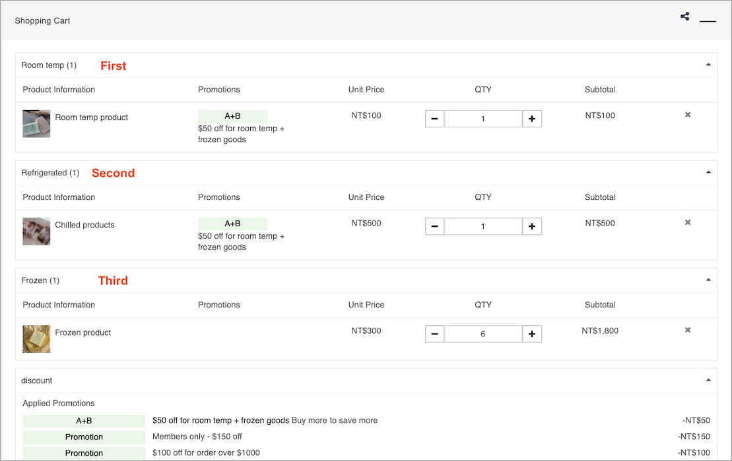
Task: Click the -NT$150 discount amount
Action: [694, 437]
